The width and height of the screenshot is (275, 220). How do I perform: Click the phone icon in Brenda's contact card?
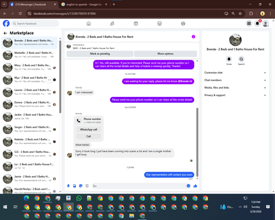79,120
